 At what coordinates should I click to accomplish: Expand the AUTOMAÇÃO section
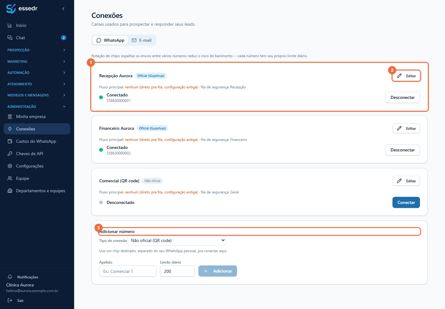[x=37, y=73]
